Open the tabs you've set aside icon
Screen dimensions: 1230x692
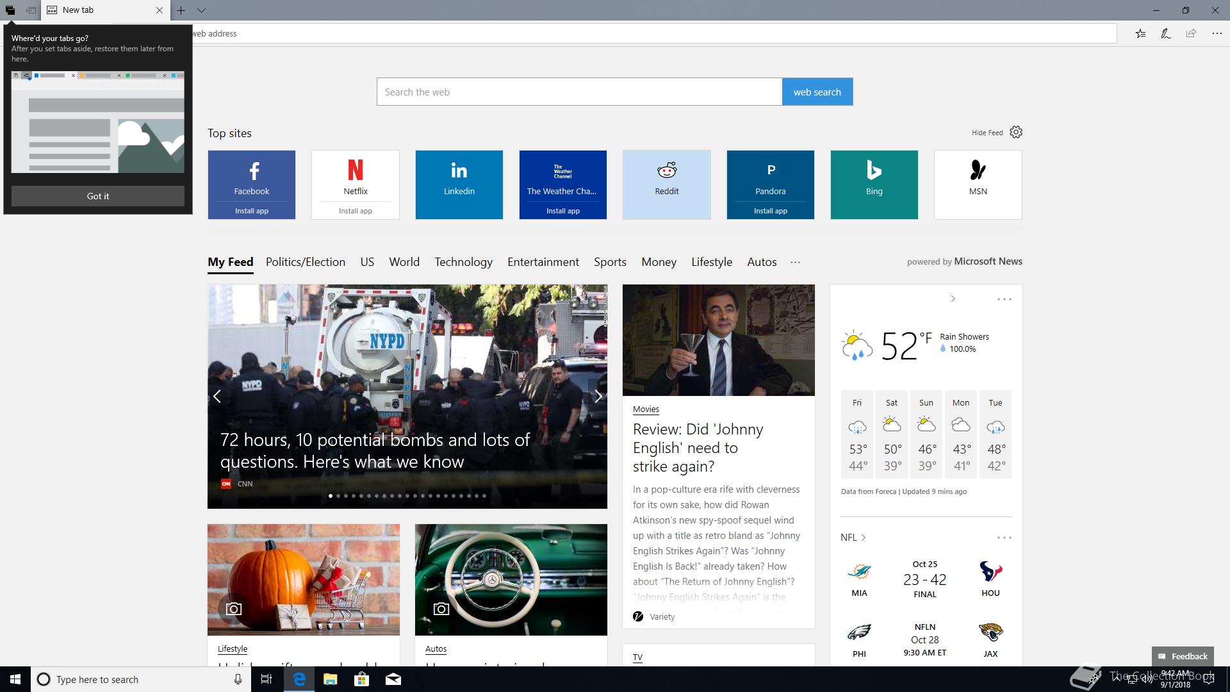(x=10, y=10)
